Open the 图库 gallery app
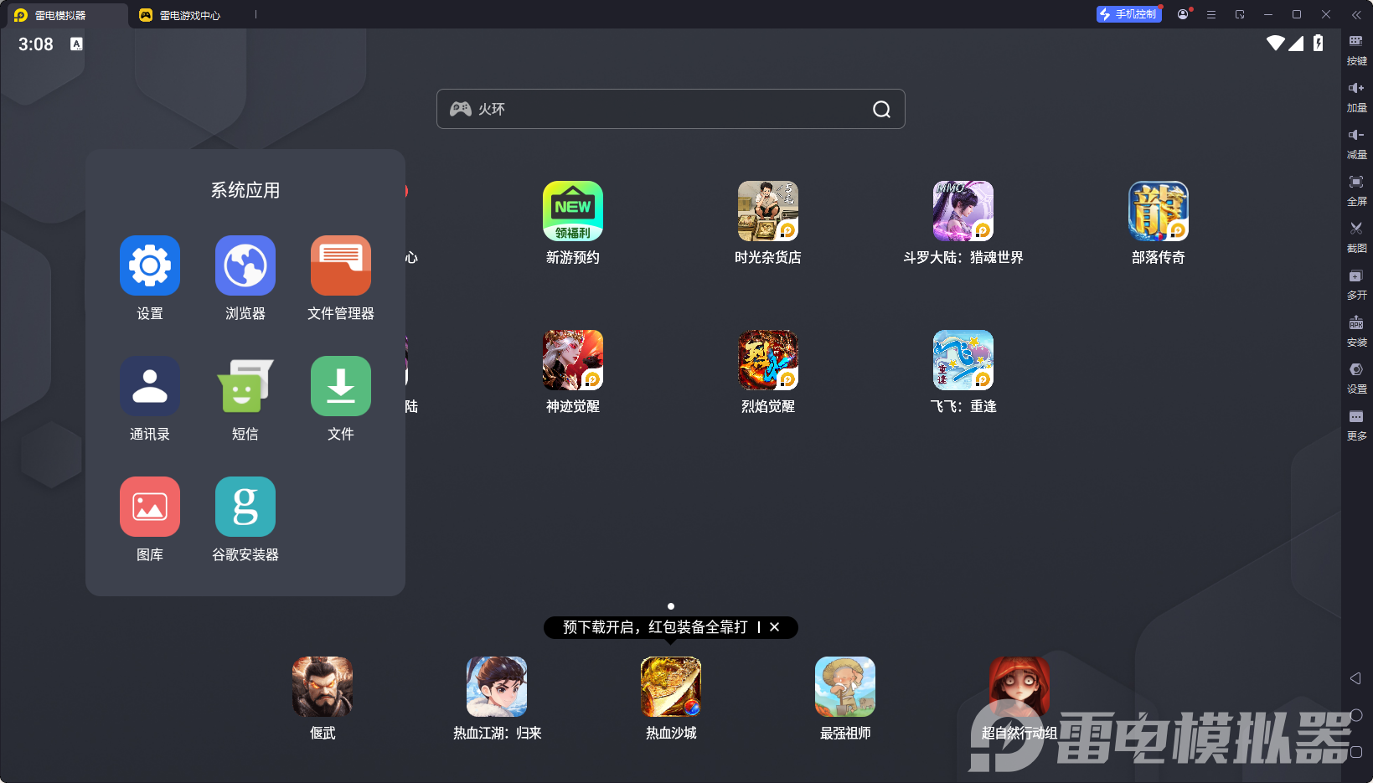The width and height of the screenshot is (1373, 783). point(150,507)
